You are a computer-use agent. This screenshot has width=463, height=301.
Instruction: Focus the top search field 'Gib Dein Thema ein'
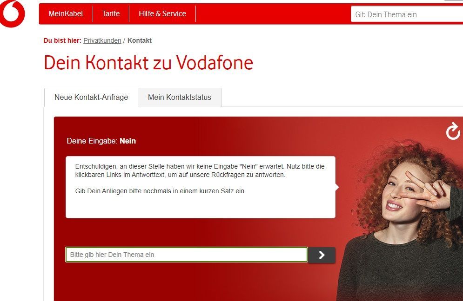[x=407, y=14]
